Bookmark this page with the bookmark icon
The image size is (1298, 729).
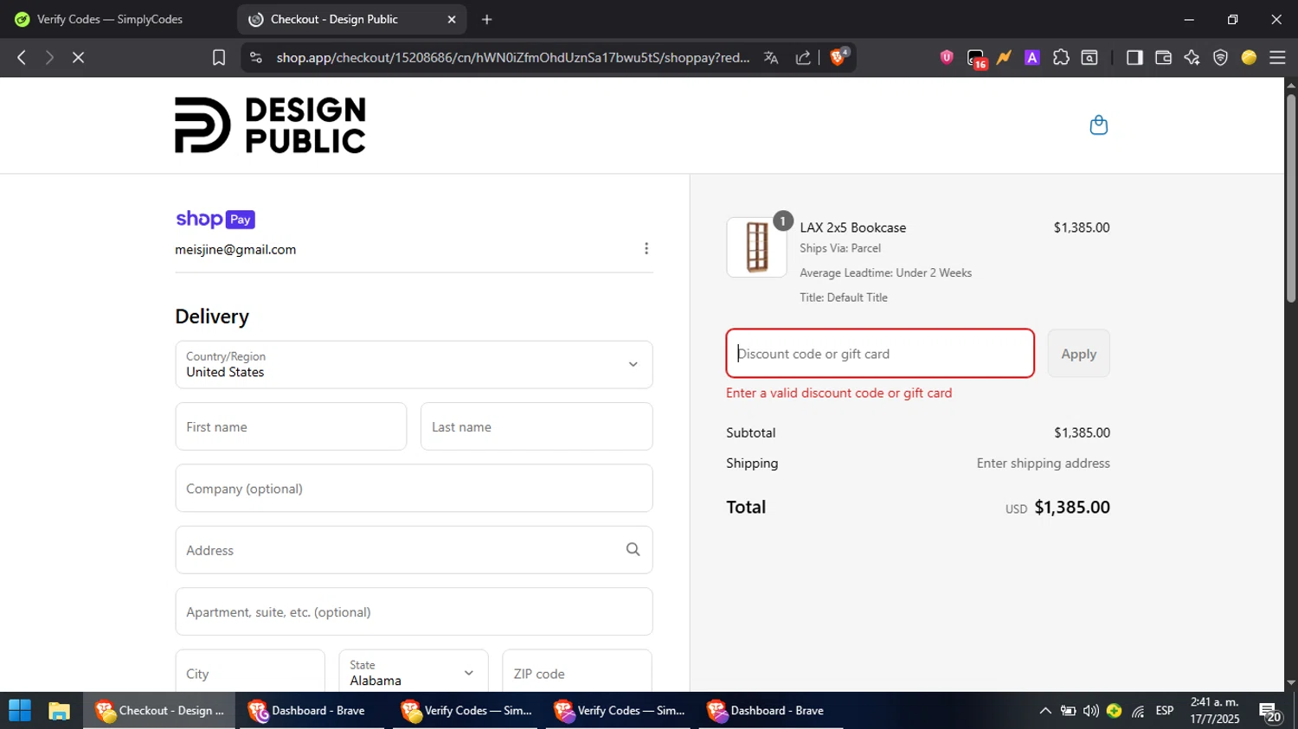[x=219, y=57]
